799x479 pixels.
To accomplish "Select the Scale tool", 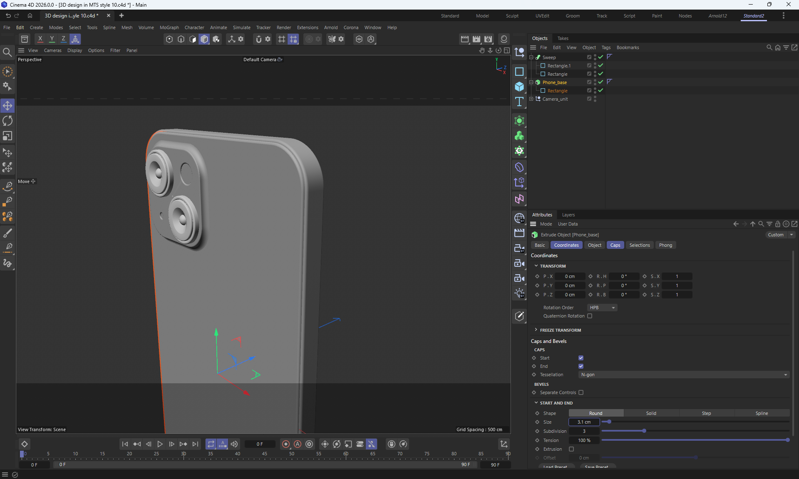I will (x=7, y=136).
